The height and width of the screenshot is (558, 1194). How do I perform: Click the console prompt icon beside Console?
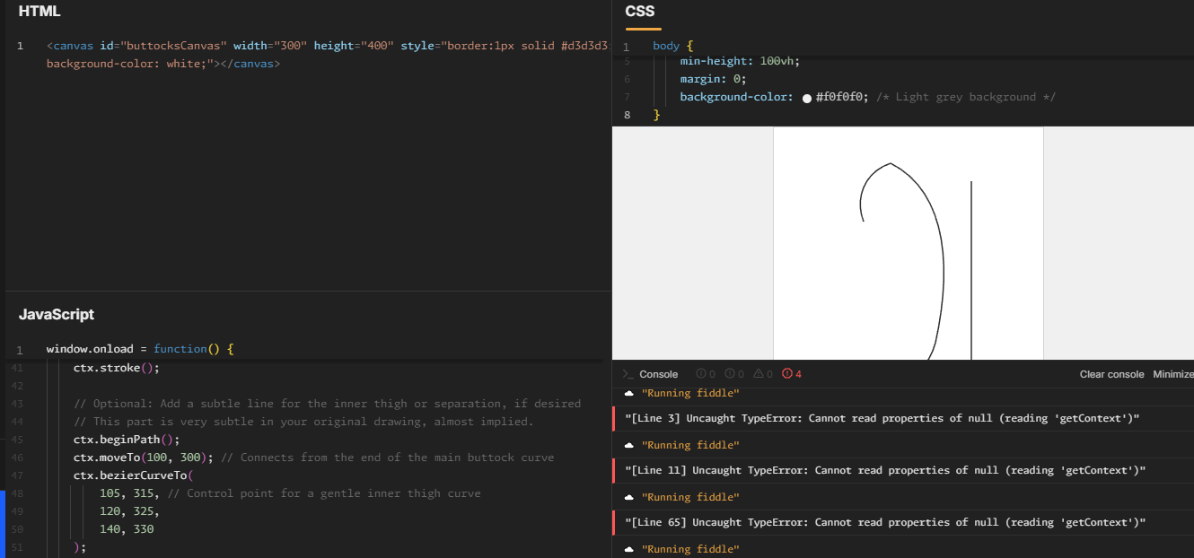(x=628, y=374)
